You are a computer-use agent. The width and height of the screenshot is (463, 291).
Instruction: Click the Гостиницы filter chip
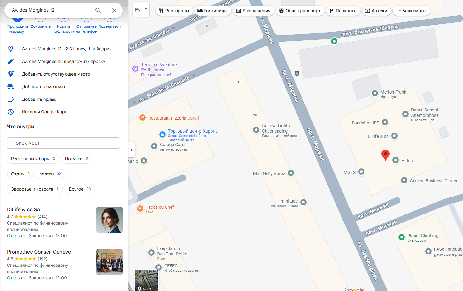pos(213,11)
